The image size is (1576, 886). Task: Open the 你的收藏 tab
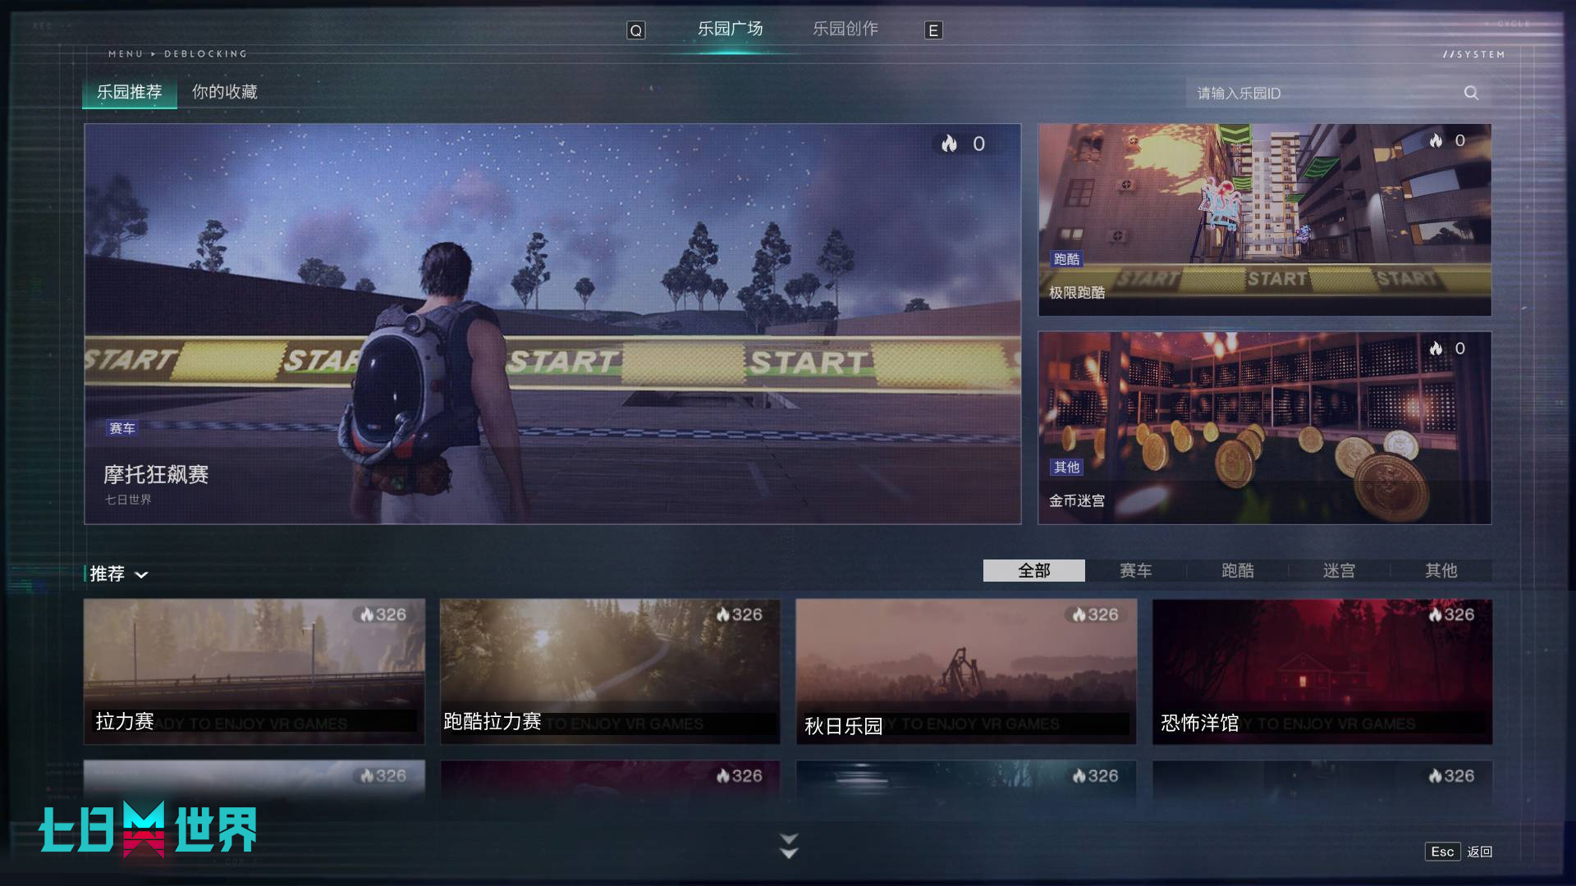point(224,92)
